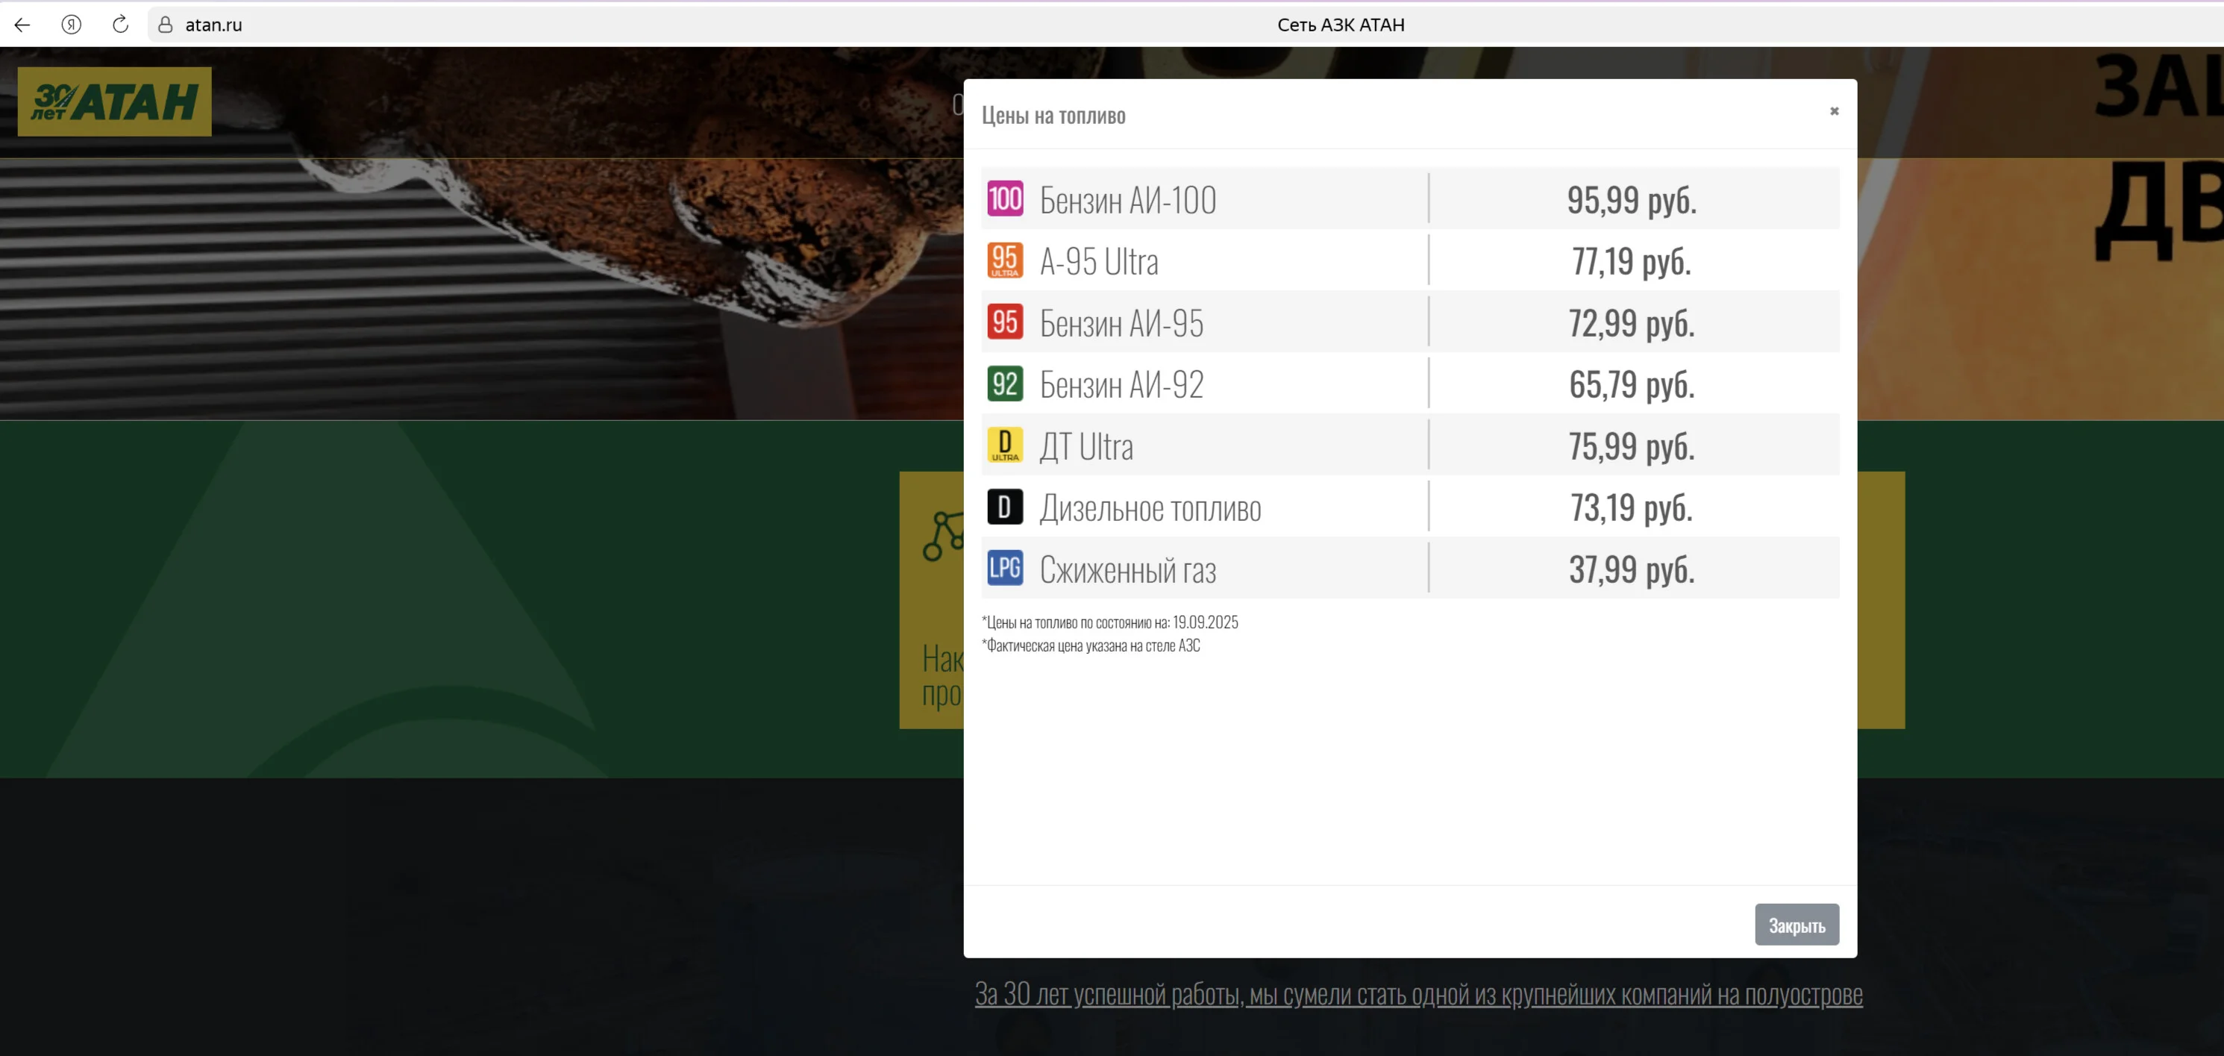Click the price '75,99 руб.'
The width and height of the screenshot is (2224, 1056).
[x=1632, y=447]
